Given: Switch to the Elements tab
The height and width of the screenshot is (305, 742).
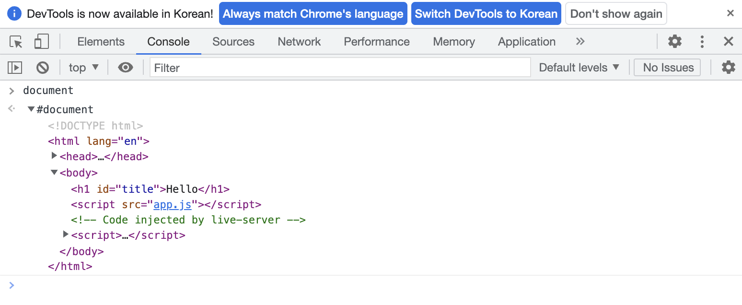Looking at the screenshot, I should 101,42.
